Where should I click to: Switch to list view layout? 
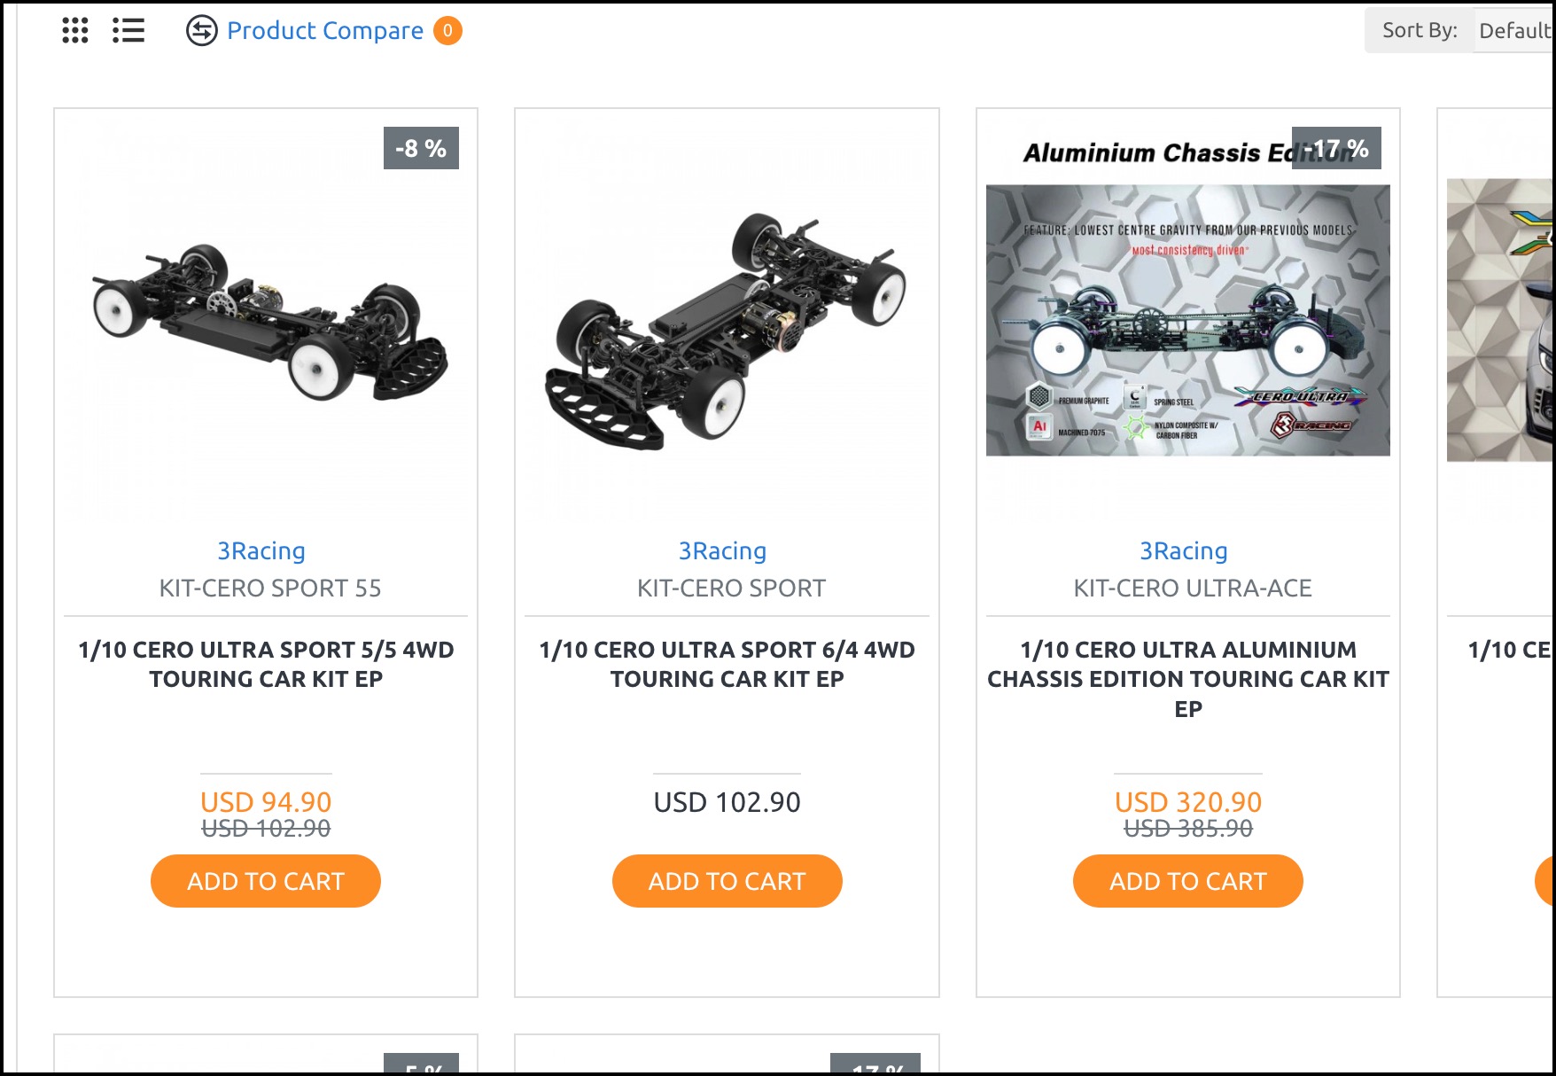pyautogui.click(x=128, y=30)
